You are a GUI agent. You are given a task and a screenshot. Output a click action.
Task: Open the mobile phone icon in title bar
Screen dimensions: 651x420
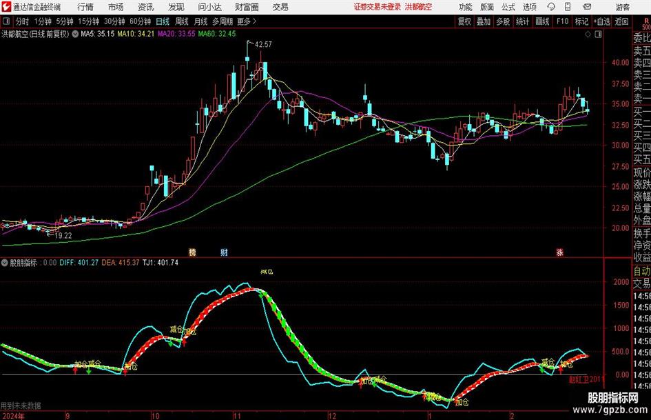(x=568, y=7)
